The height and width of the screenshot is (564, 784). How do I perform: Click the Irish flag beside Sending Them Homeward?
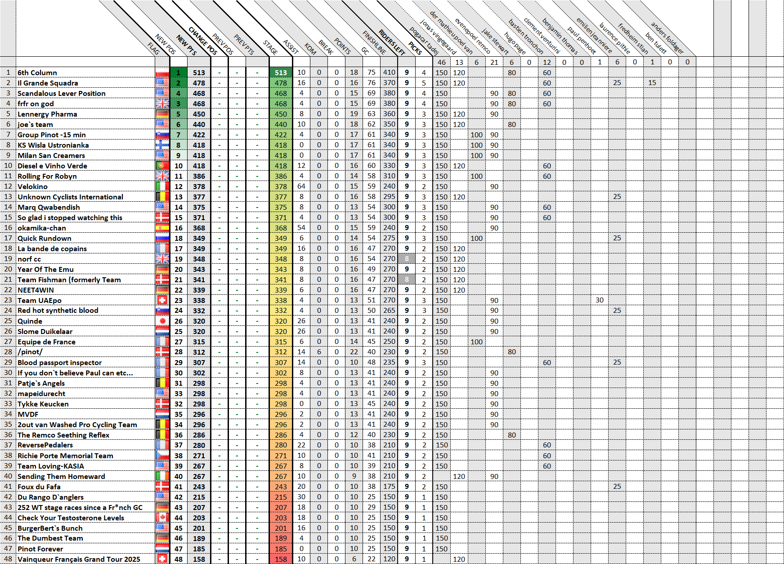pyautogui.click(x=162, y=476)
